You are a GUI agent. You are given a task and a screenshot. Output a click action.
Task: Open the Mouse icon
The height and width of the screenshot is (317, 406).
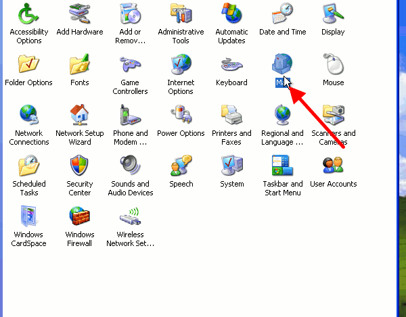tap(333, 64)
